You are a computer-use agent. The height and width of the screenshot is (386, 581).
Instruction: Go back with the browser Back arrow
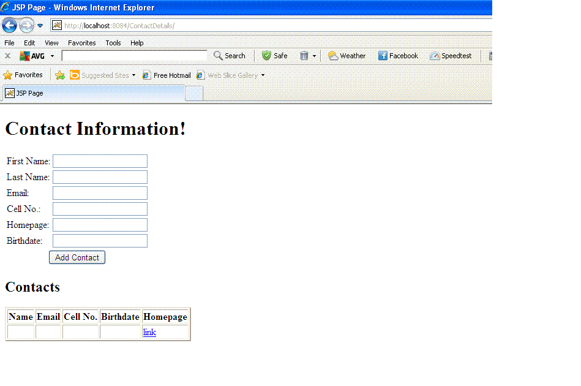tap(10, 26)
